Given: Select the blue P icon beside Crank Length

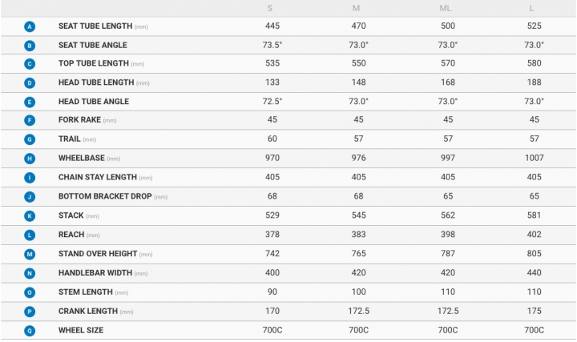Looking at the screenshot, I should click(30, 312).
